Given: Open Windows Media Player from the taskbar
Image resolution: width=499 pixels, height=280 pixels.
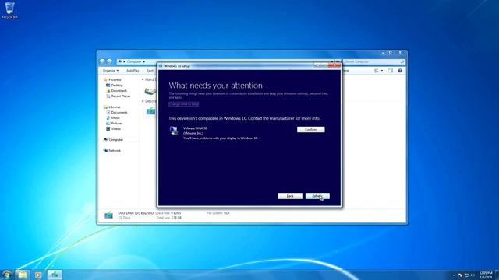Looking at the screenshot, I should 38,275.
